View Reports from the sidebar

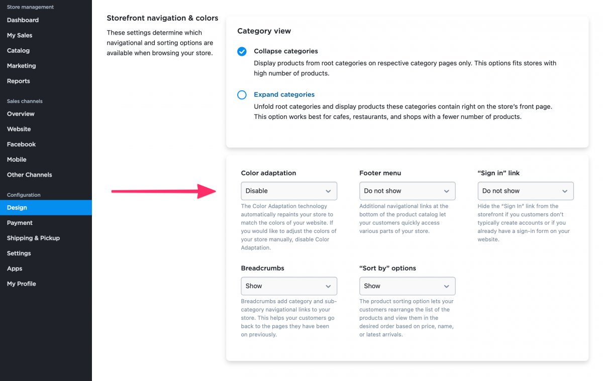18,81
